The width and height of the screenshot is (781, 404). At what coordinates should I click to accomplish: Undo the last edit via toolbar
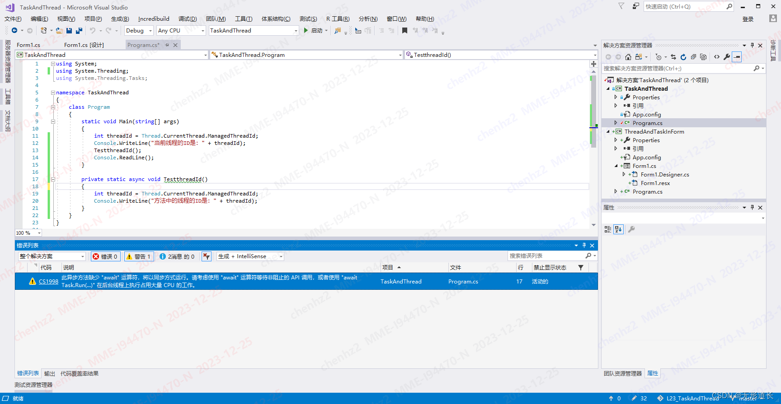point(93,30)
